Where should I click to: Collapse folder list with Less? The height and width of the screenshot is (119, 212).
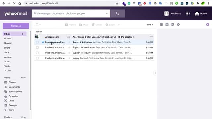coord(8,71)
